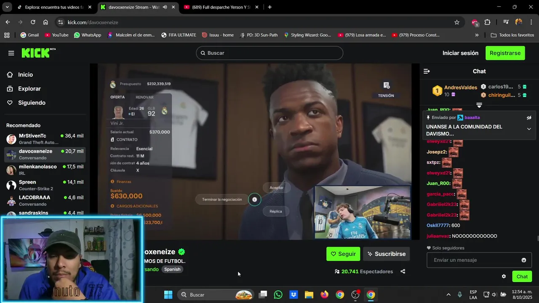Click the green Chat send button
The height and width of the screenshot is (303, 539).
pos(522,276)
